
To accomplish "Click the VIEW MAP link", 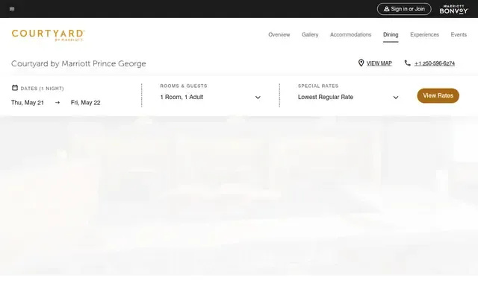I will click(x=379, y=63).
